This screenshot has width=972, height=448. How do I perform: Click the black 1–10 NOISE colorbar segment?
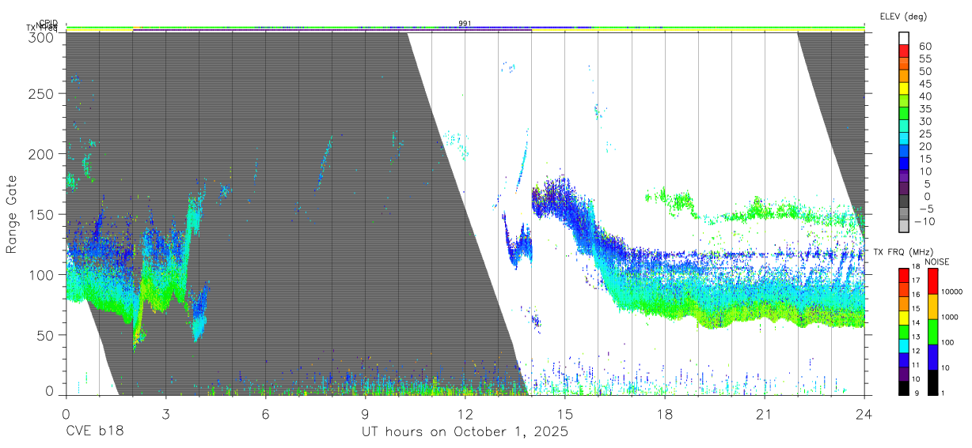(933, 381)
